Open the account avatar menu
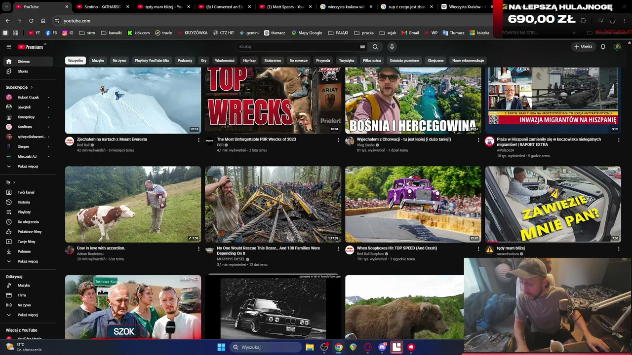The image size is (632, 355). [x=617, y=47]
